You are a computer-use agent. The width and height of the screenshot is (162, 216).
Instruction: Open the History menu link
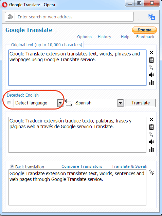tap(105, 37)
